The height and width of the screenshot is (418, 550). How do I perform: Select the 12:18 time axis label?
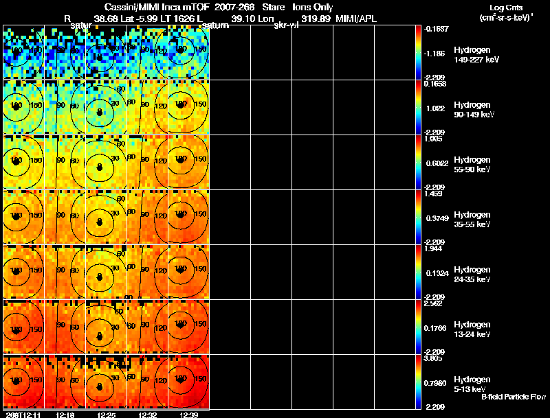tap(67, 414)
